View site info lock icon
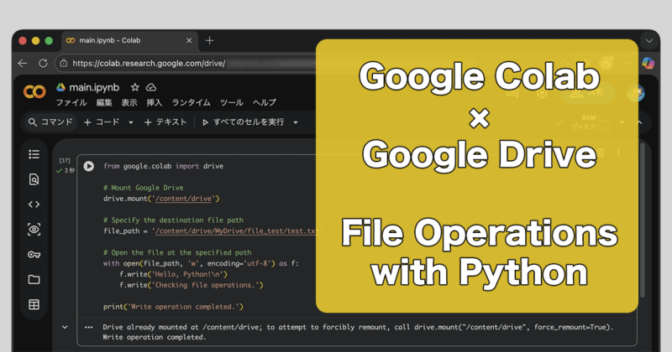 point(64,64)
